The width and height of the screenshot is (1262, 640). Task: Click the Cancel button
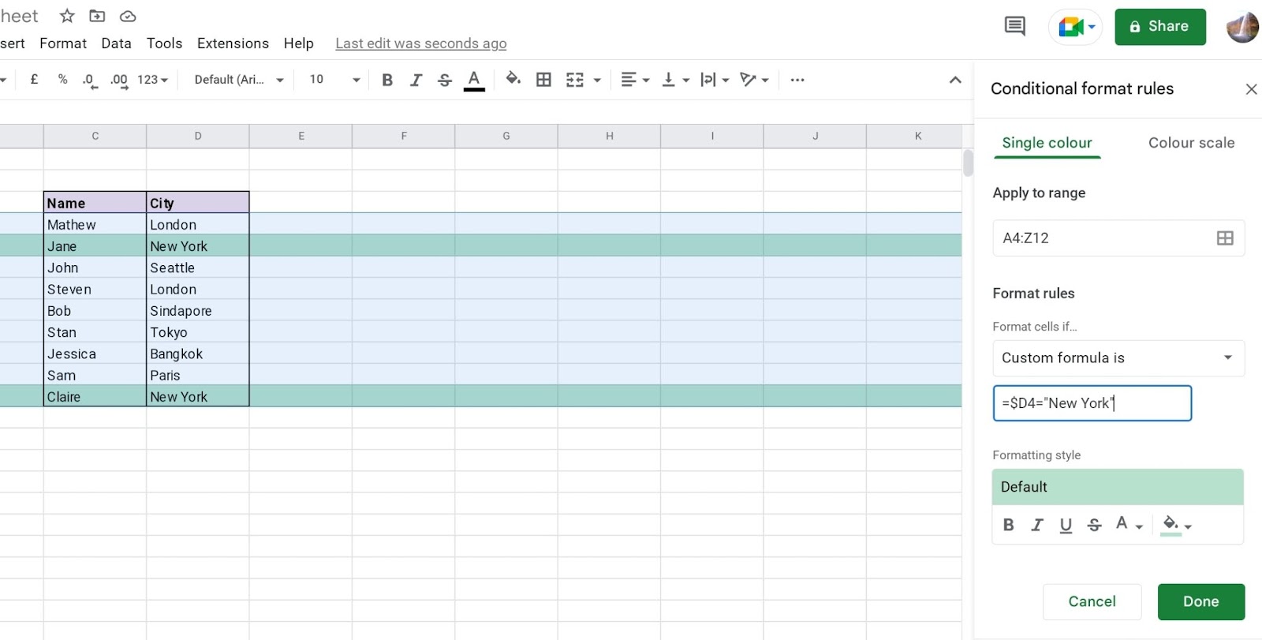(x=1092, y=601)
